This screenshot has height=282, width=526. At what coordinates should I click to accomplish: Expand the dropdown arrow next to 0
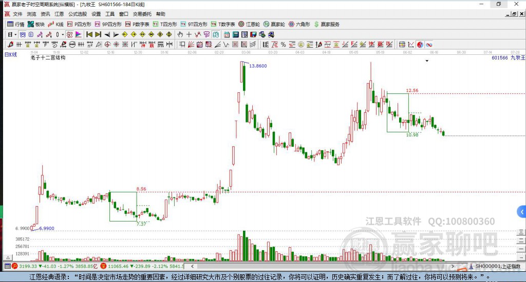pyautogui.click(x=63, y=34)
